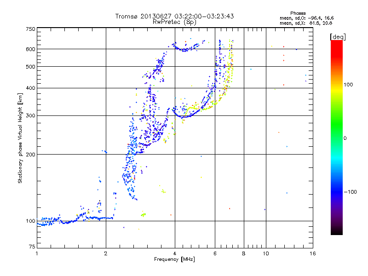Select the 'mean, sd,O: -96.4, 16.6' line
The image size is (368, 276).
pos(306,18)
